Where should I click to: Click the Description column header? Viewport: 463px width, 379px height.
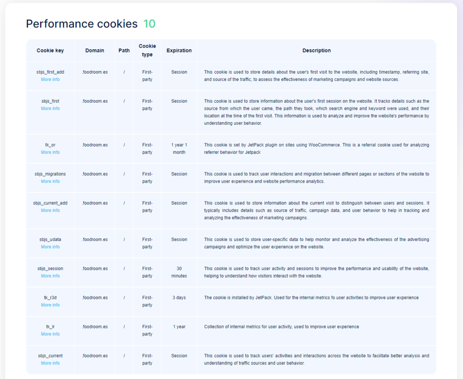tap(317, 51)
